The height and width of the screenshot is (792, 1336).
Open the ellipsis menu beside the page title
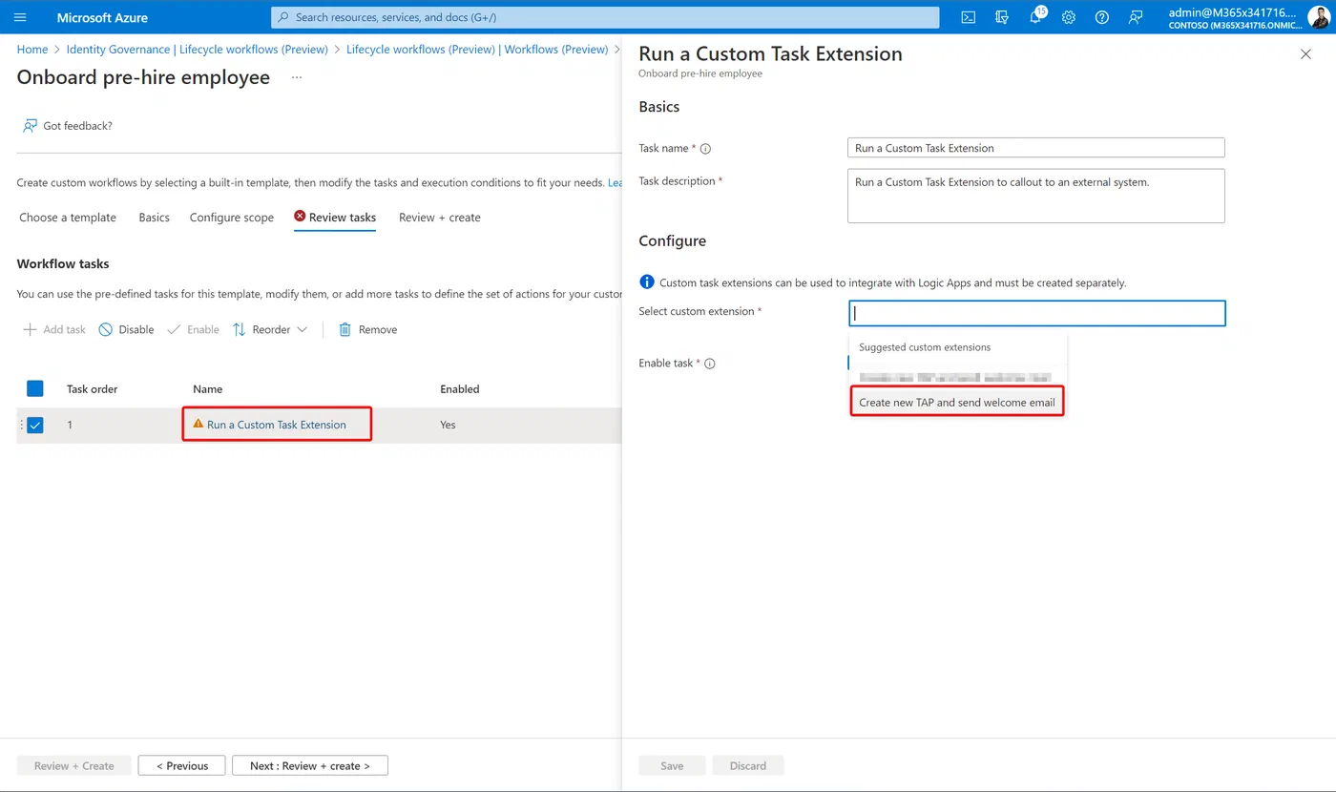[x=297, y=77]
